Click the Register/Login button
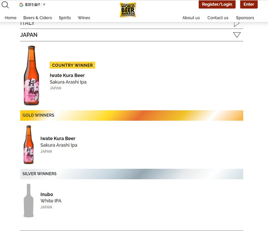The width and height of the screenshot is (268, 231). click(x=217, y=4)
